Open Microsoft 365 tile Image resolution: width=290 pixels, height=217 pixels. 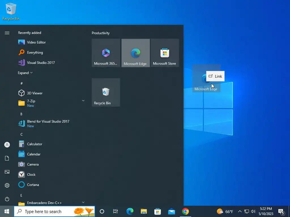click(x=106, y=53)
